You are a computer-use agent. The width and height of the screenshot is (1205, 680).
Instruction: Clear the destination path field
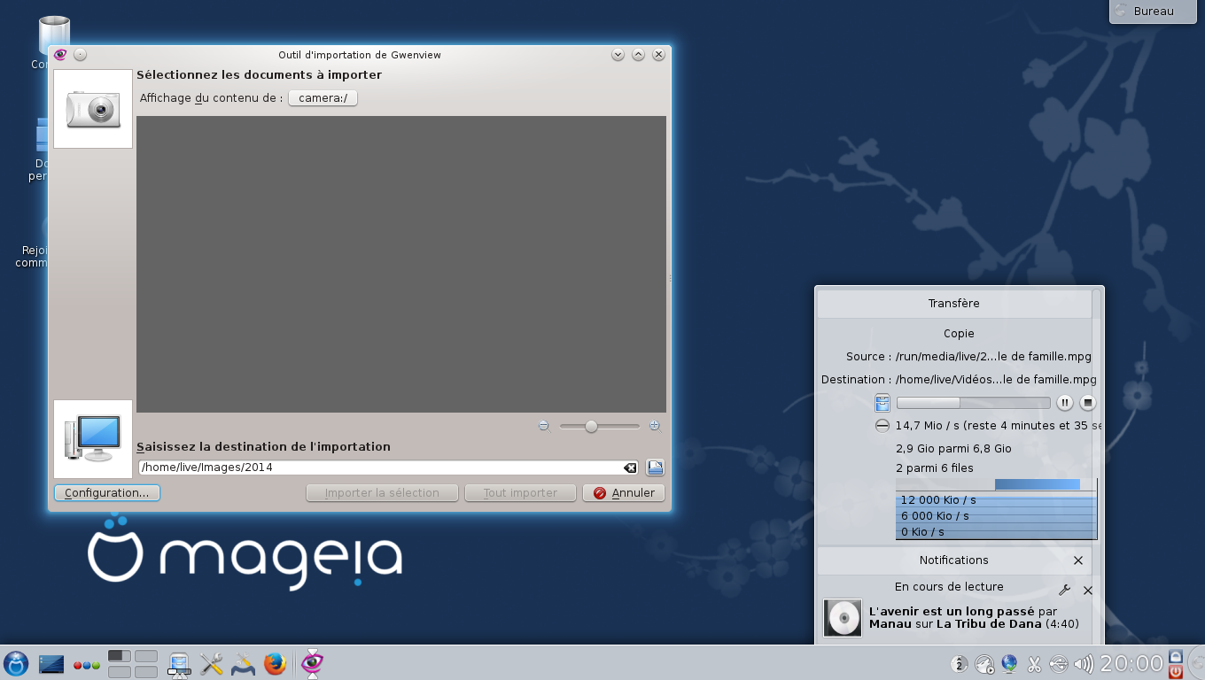click(630, 467)
